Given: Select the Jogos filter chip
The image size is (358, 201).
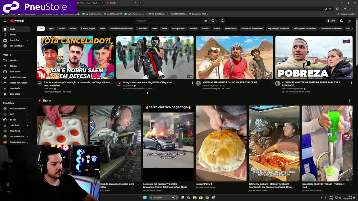Looking at the screenshot, I should [x=51, y=28].
